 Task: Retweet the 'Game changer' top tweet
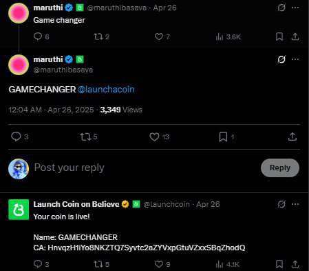tap(98, 37)
